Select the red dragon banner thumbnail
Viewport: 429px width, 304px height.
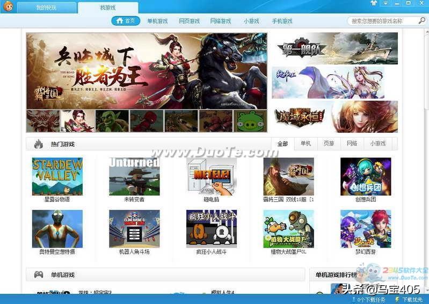(43, 121)
